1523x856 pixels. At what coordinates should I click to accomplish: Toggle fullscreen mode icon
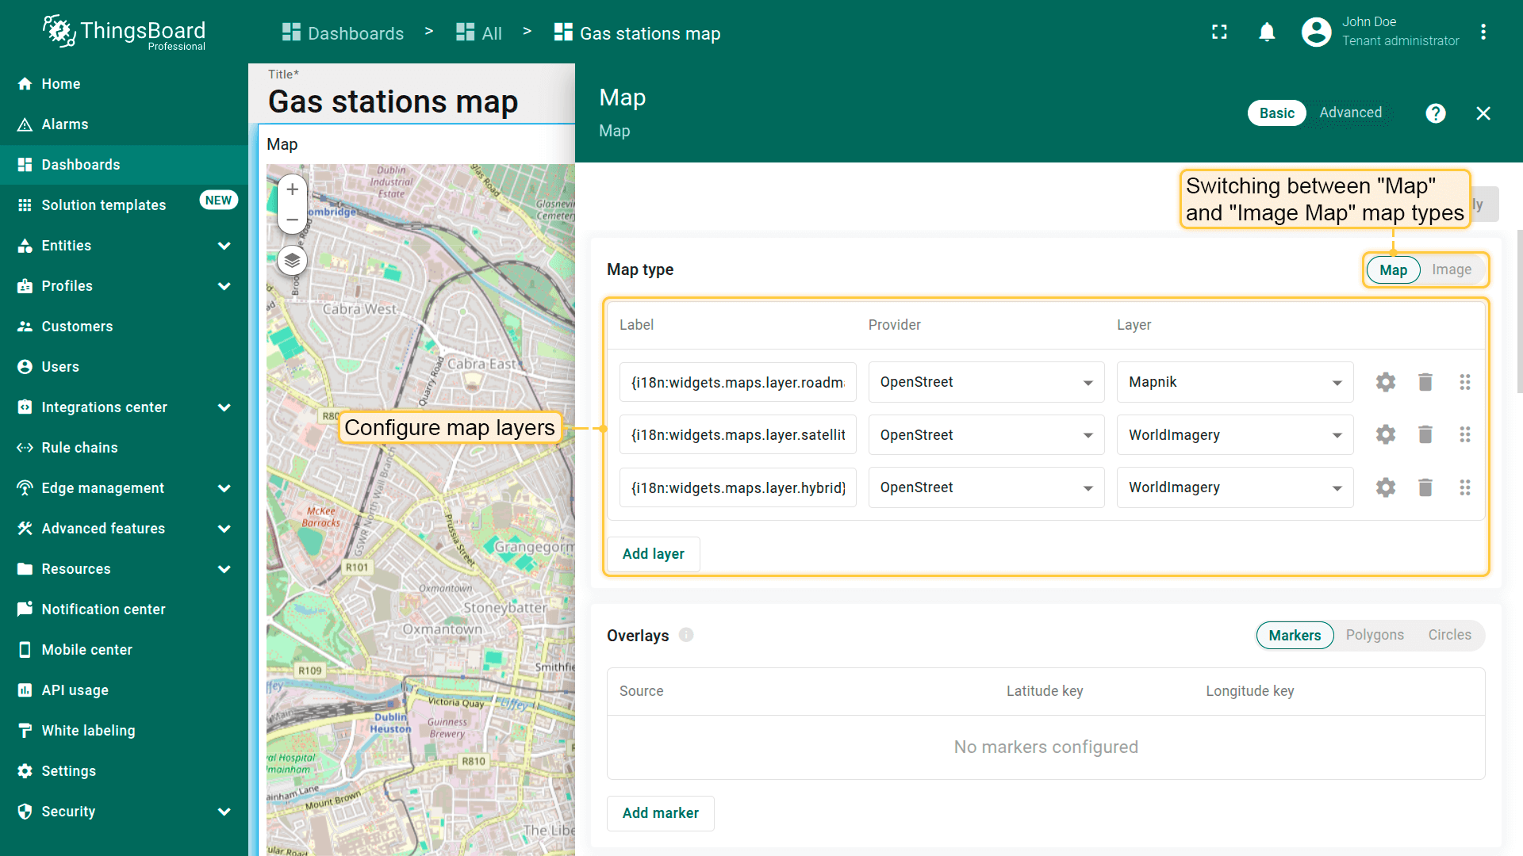click(1219, 32)
